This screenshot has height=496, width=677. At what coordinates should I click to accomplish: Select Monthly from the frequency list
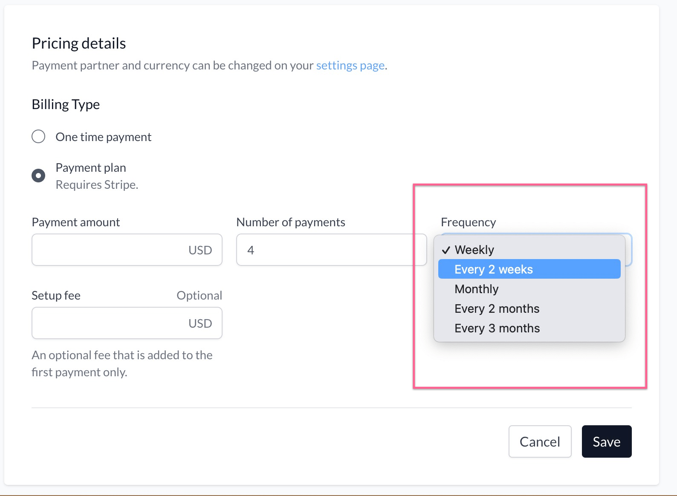(x=476, y=288)
